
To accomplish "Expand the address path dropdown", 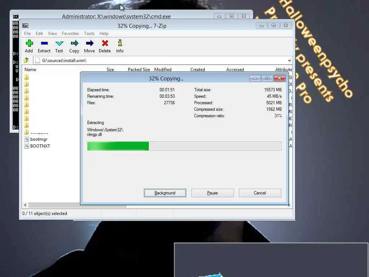I will tap(289, 61).
